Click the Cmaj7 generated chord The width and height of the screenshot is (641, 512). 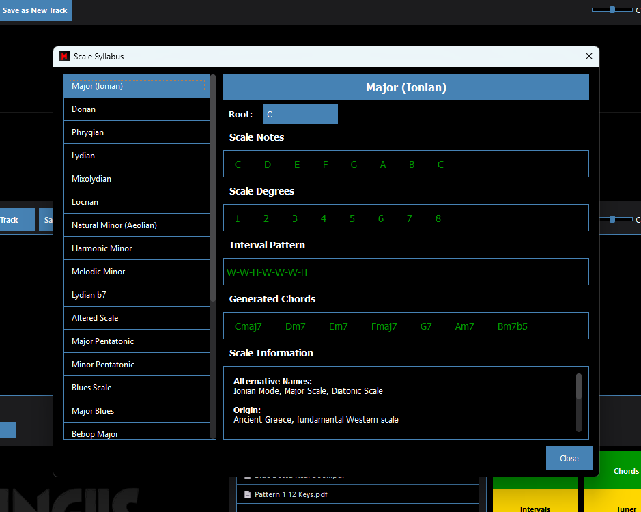248,326
